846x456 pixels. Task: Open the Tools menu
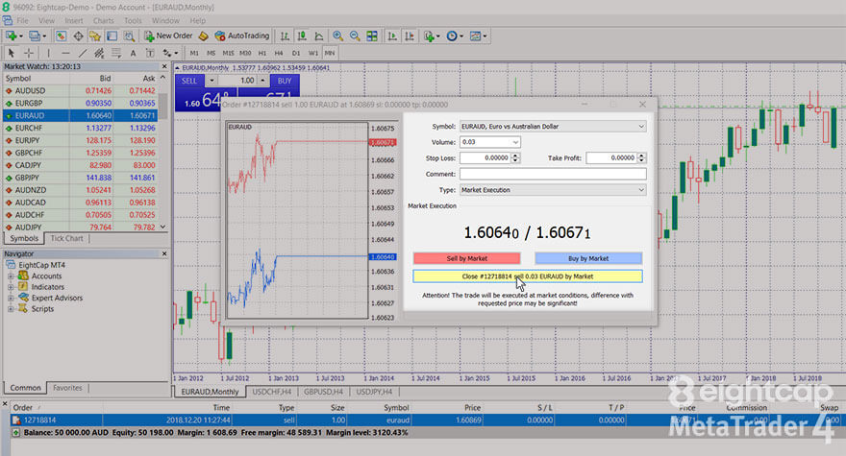(x=133, y=20)
